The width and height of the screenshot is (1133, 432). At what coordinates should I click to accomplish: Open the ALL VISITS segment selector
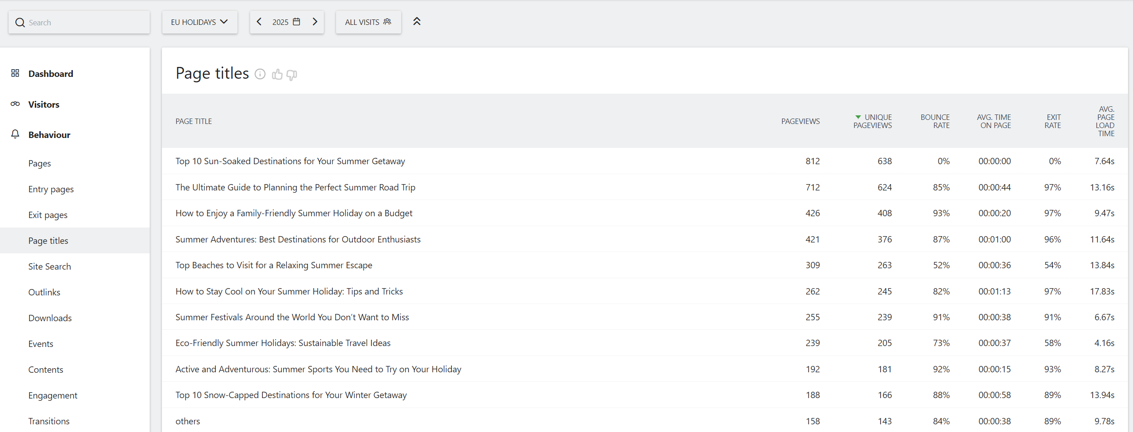coord(368,22)
